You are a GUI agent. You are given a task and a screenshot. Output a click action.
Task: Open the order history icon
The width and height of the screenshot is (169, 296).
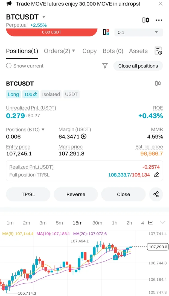[158, 51]
